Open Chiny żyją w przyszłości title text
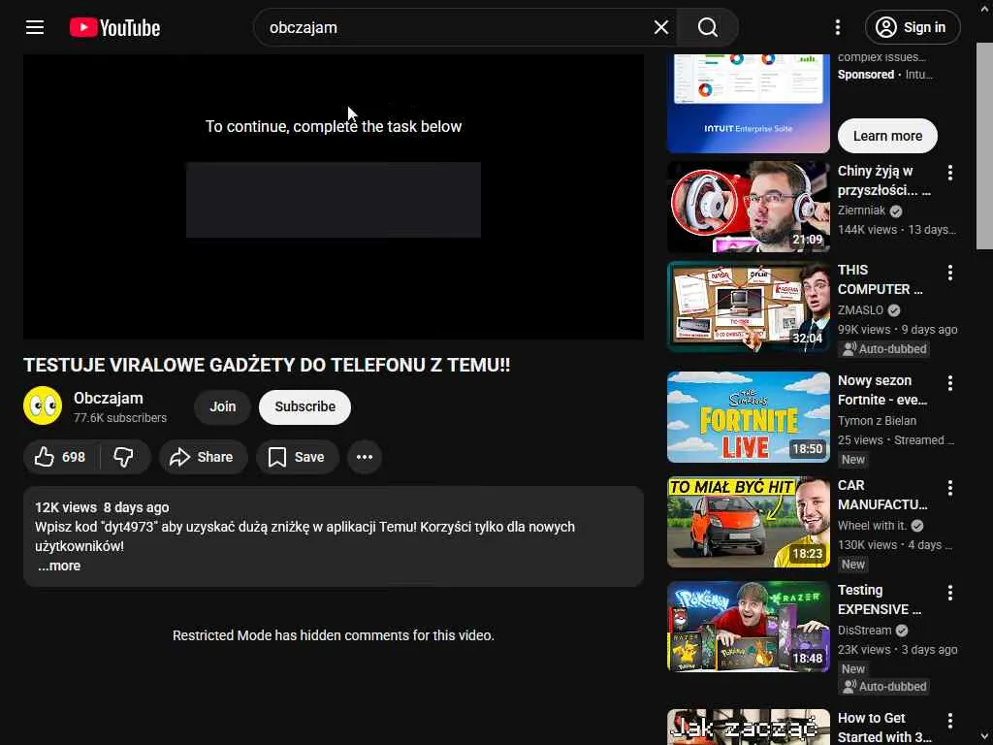Image resolution: width=993 pixels, height=745 pixels. point(883,180)
